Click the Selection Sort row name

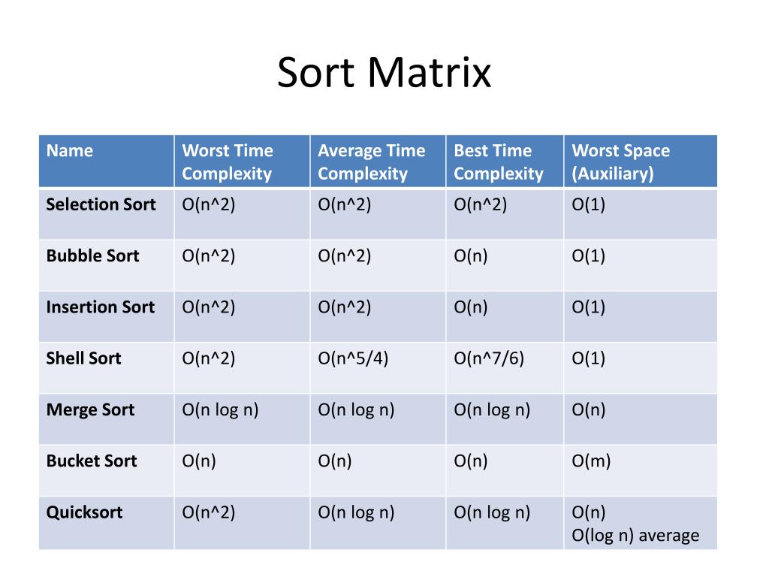(x=101, y=204)
